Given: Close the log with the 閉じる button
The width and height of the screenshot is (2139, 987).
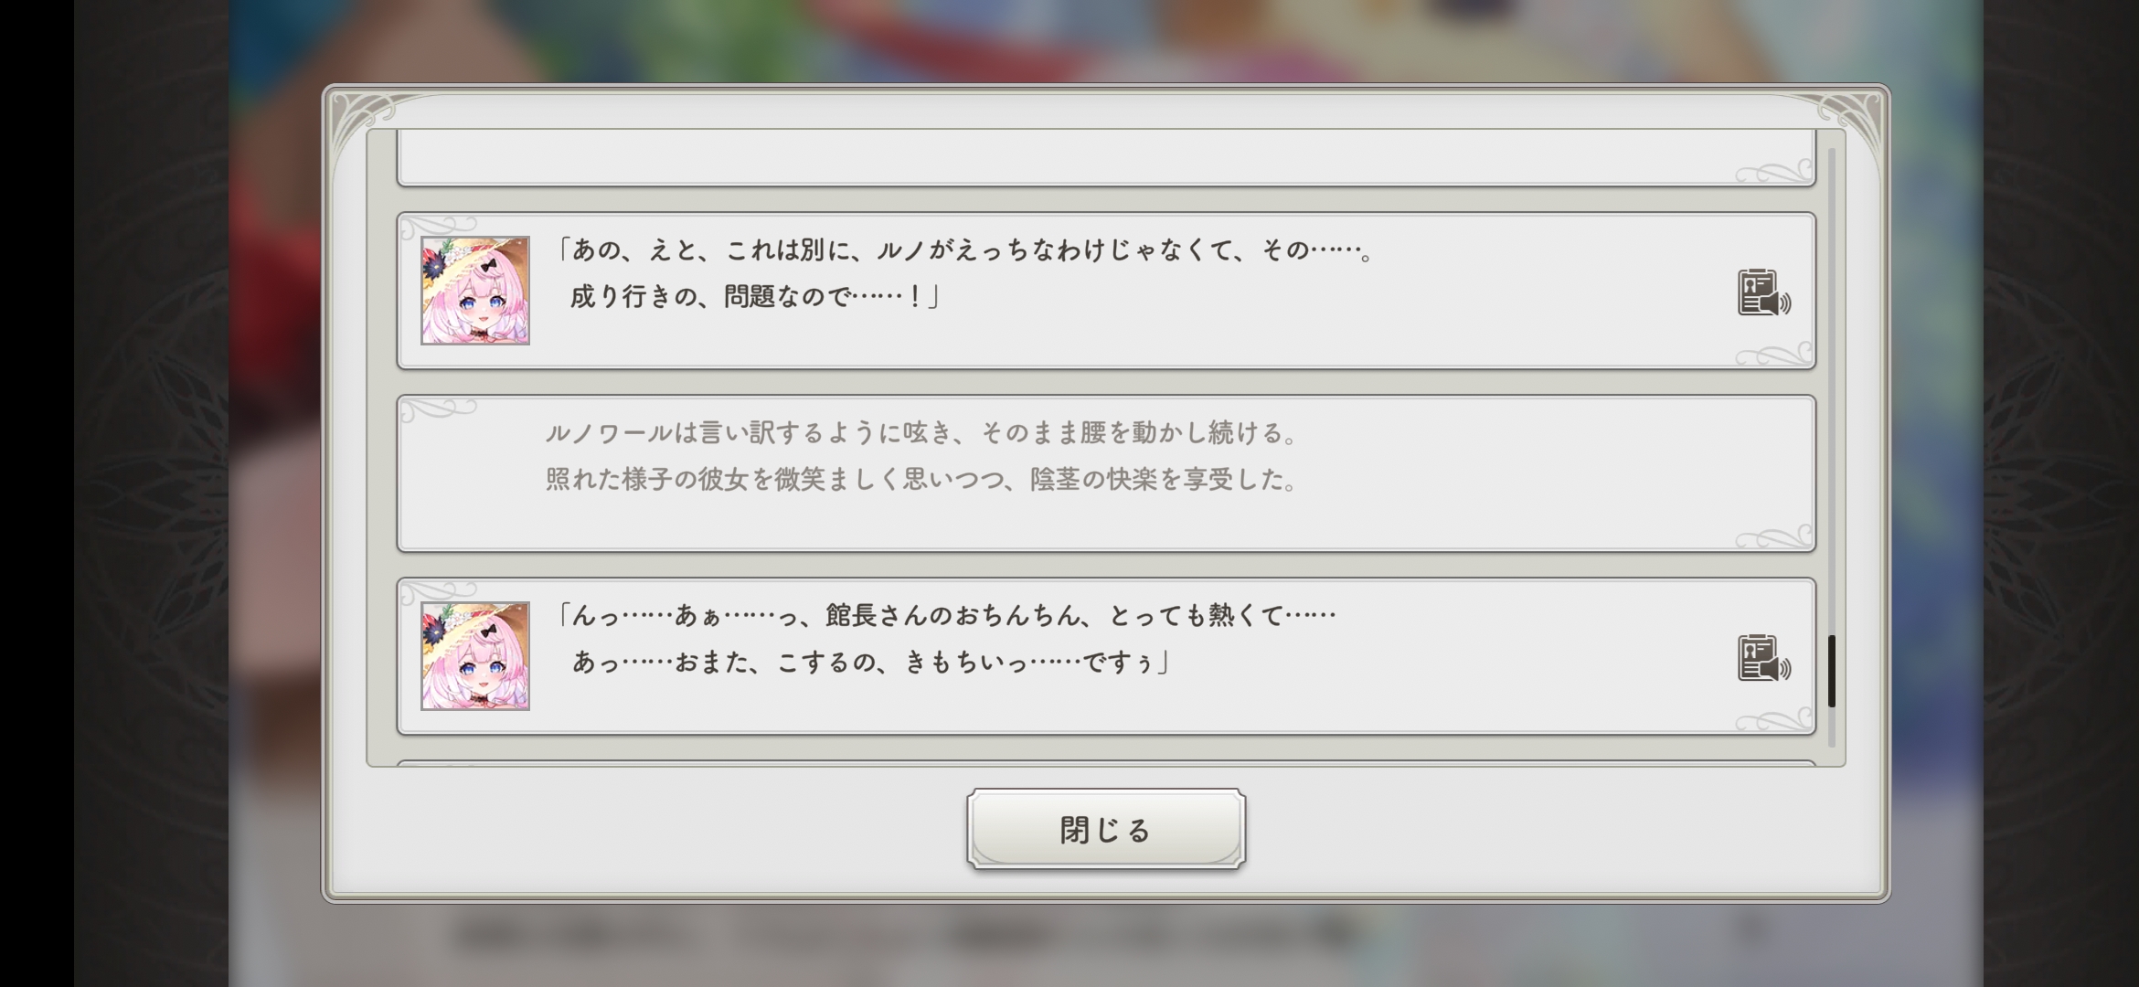Looking at the screenshot, I should click(1106, 829).
